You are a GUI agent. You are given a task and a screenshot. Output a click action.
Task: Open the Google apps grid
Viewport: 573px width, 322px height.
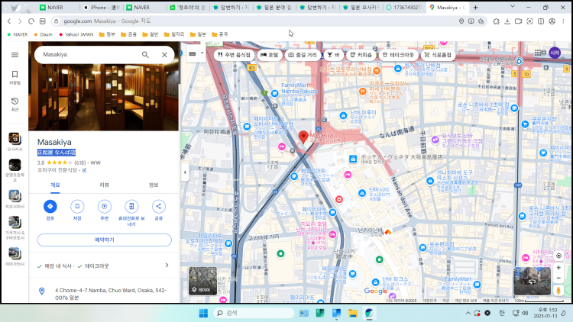pyautogui.click(x=538, y=53)
